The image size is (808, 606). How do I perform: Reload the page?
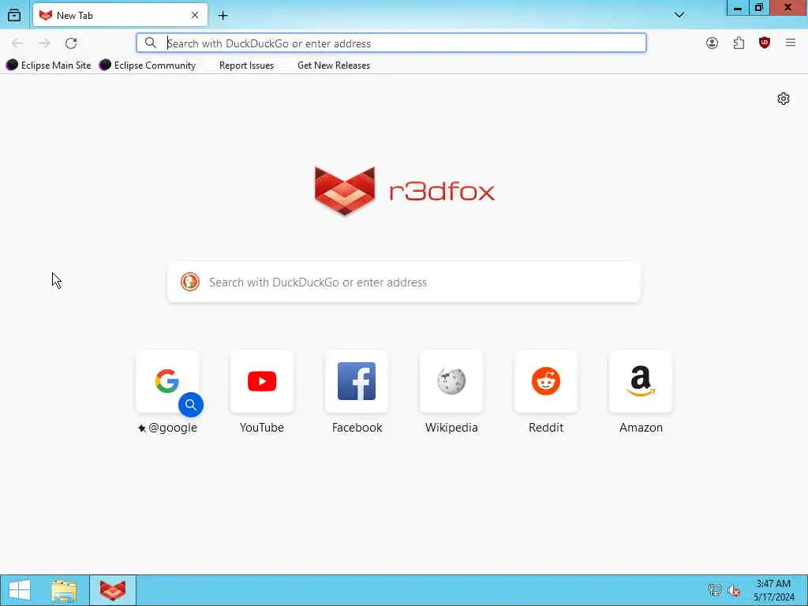71,43
